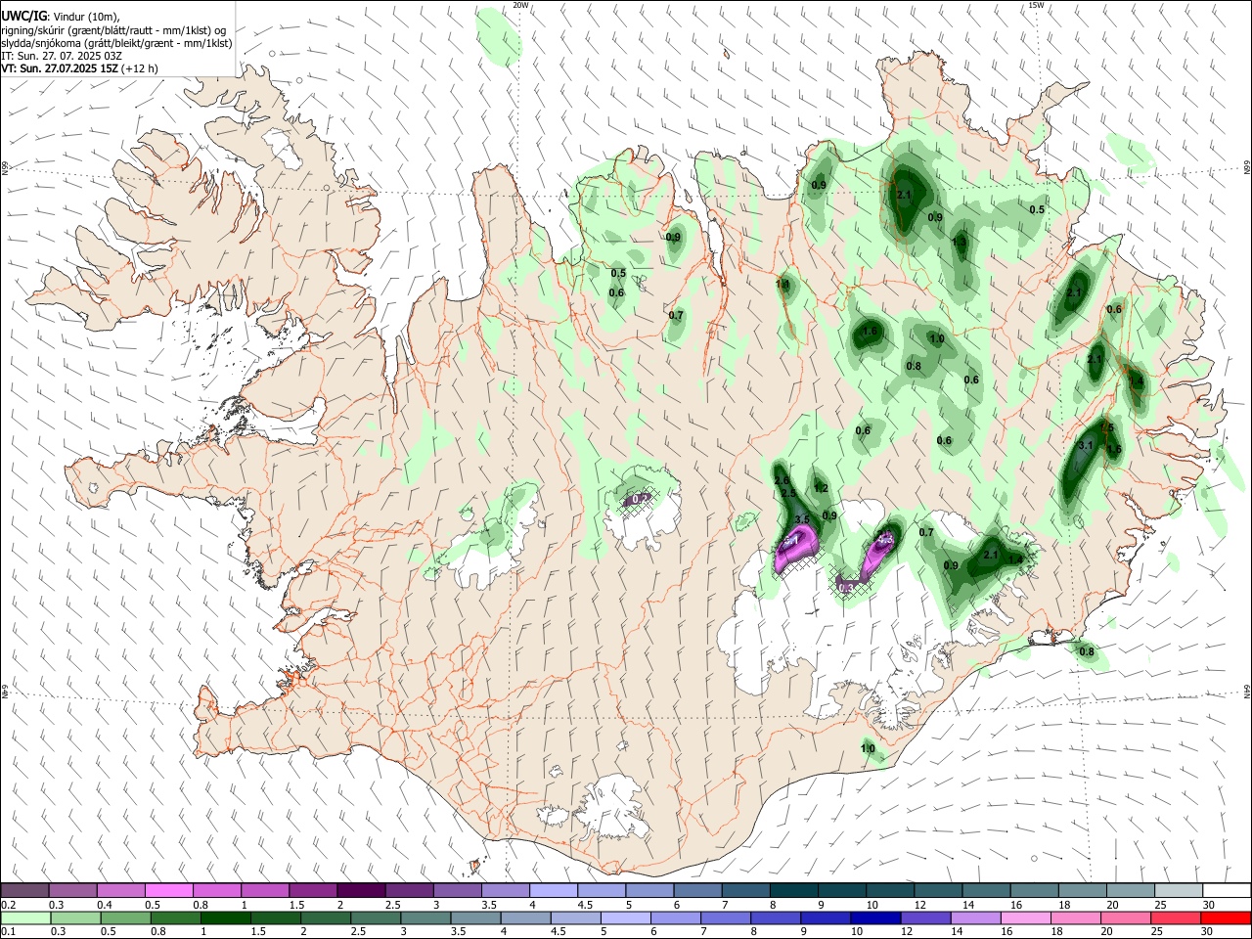The height and width of the screenshot is (939, 1252).
Task: Select the lavender lower swatch labeled 14
Action: 976,917
